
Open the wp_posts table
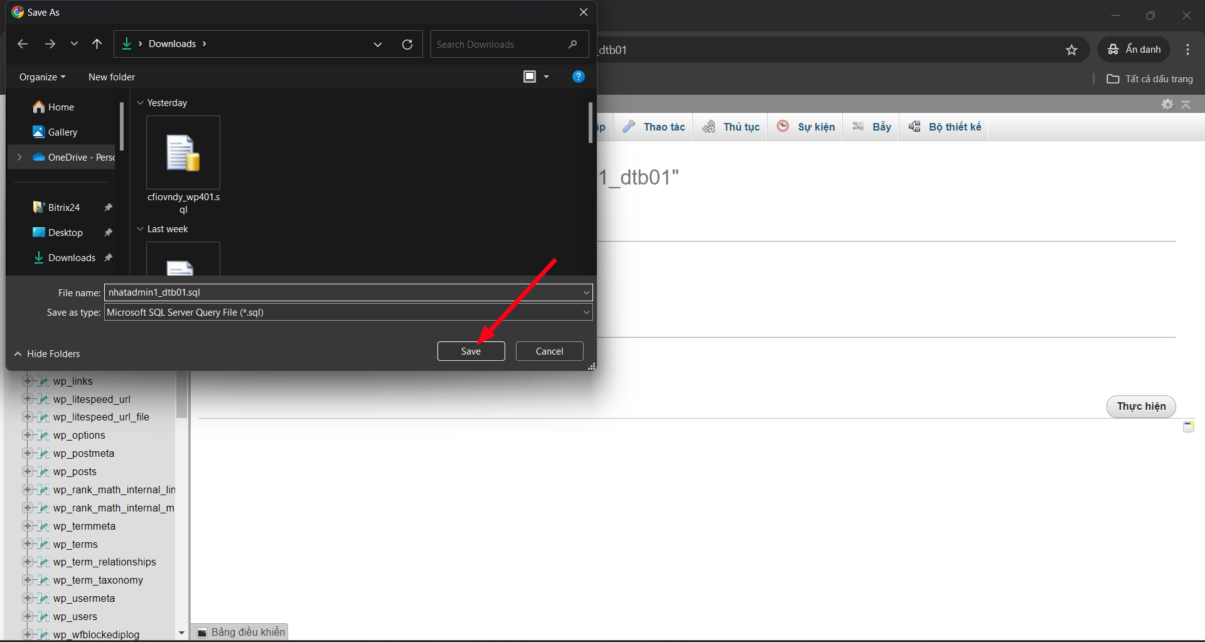point(75,471)
